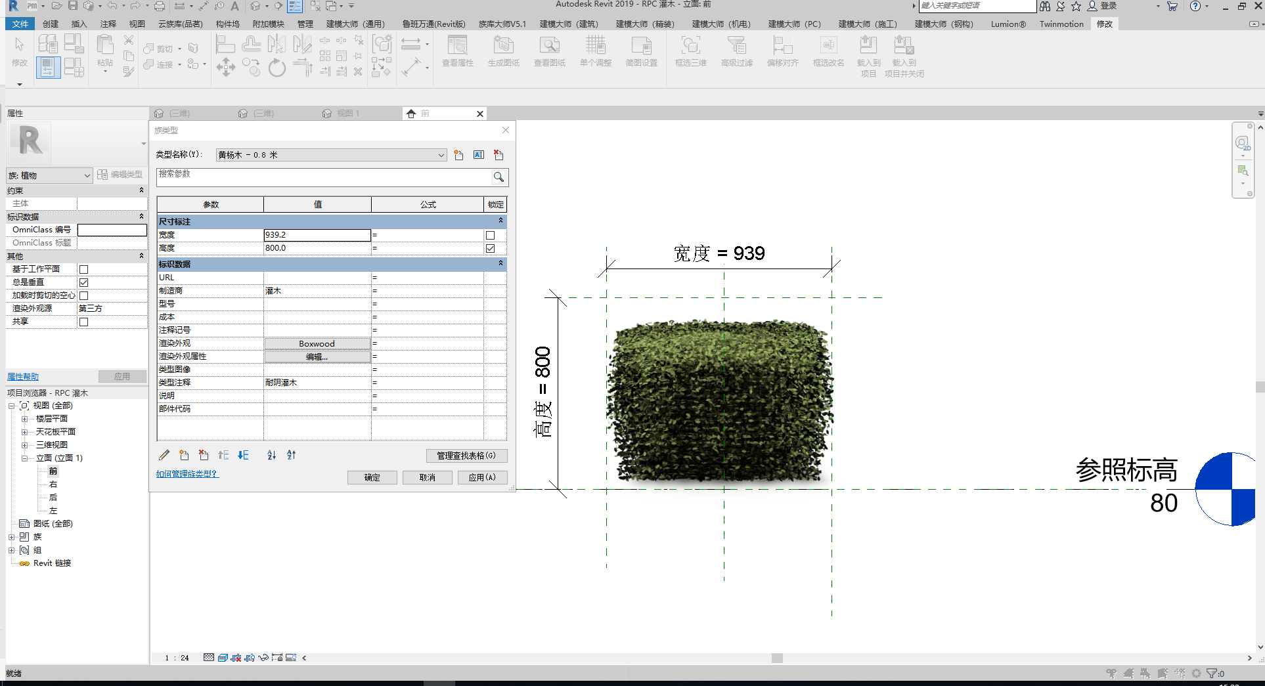Click the New Type icon beside type name
This screenshot has width=1265, height=686.
(x=458, y=155)
